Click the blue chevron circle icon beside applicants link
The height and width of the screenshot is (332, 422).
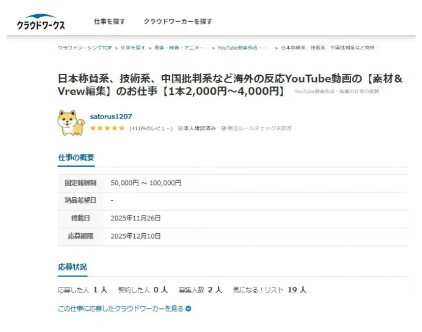pyautogui.click(x=188, y=309)
